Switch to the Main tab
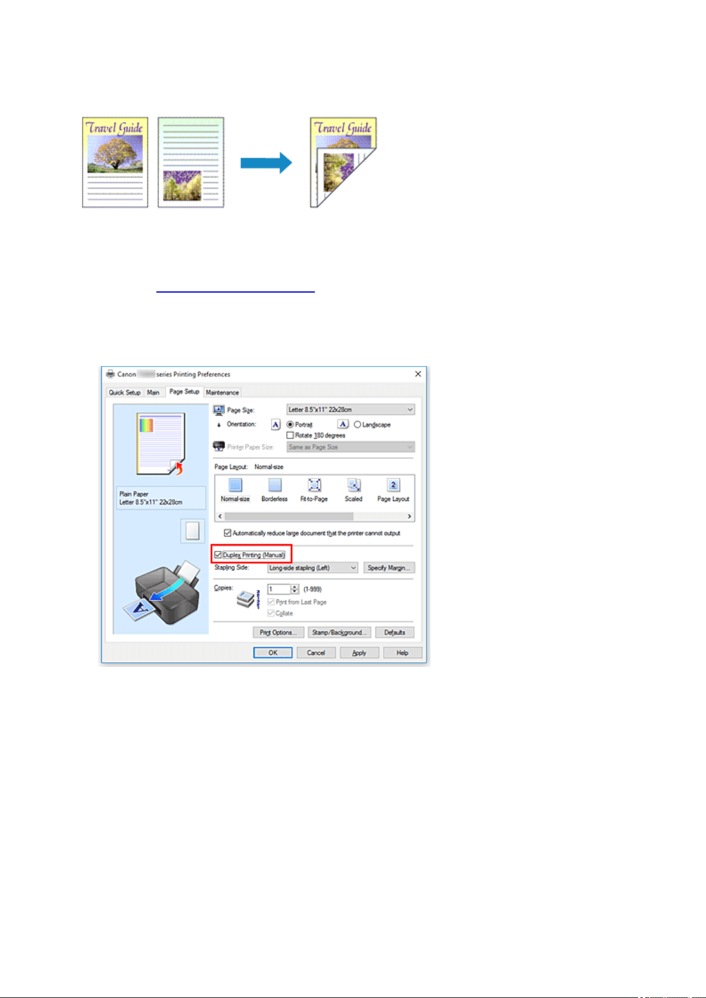This screenshot has height=998, width=706. click(153, 393)
